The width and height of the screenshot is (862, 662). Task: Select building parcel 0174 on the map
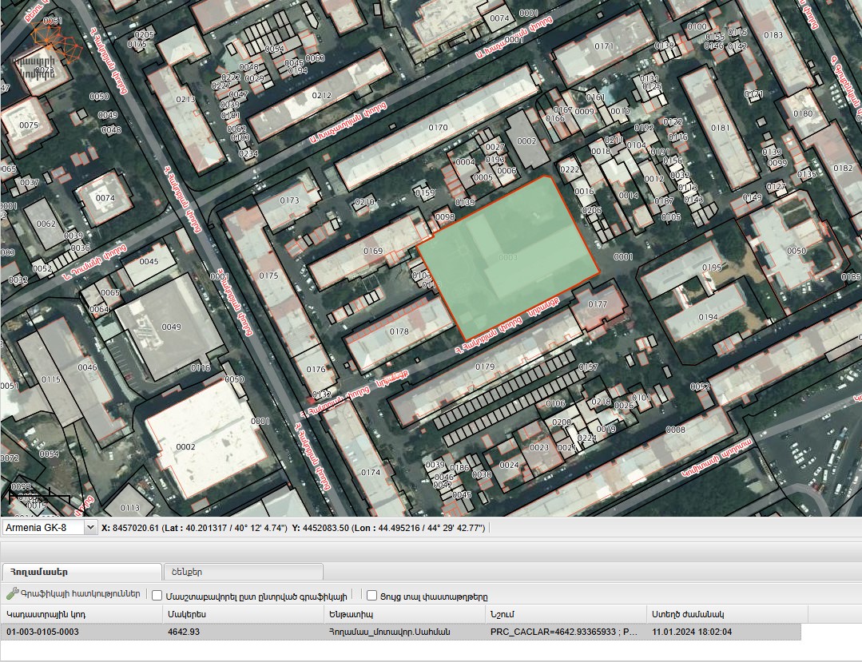coord(371,472)
